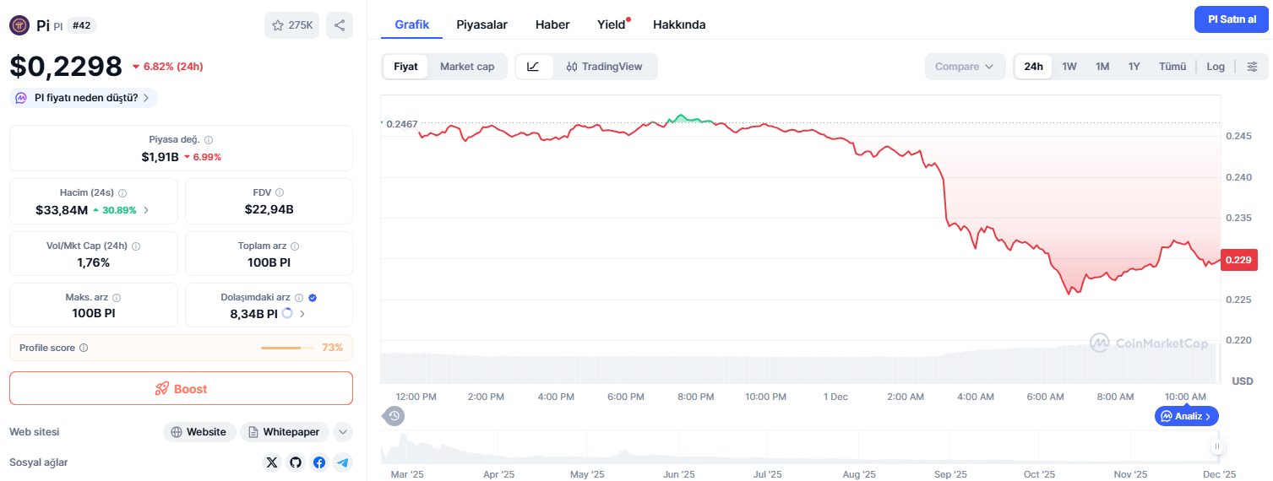This screenshot has width=1273, height=481.
Task: Set chart range to Tümü
Action: (x=1172, y=67)
